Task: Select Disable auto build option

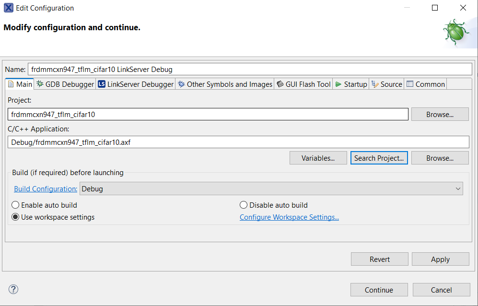Action: pyautogui.click(x=244, y=205)
